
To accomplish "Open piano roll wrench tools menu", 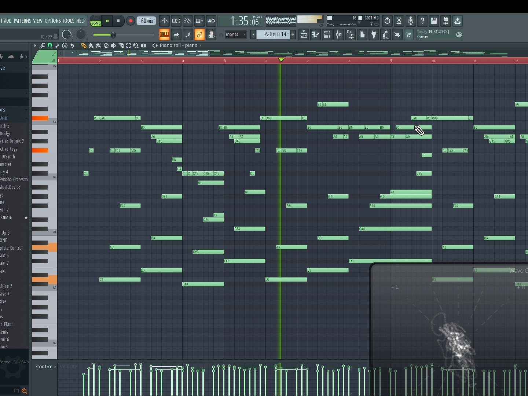I will click(42, 45).
